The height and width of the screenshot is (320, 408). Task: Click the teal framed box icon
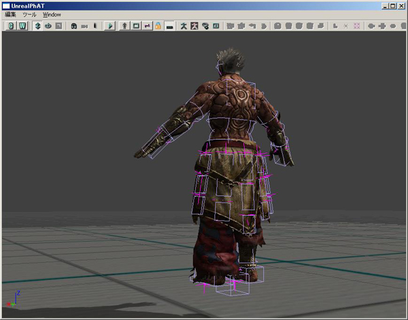tap(216, 26)
